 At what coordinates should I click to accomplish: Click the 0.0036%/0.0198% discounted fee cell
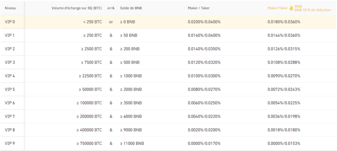point(284,116)
